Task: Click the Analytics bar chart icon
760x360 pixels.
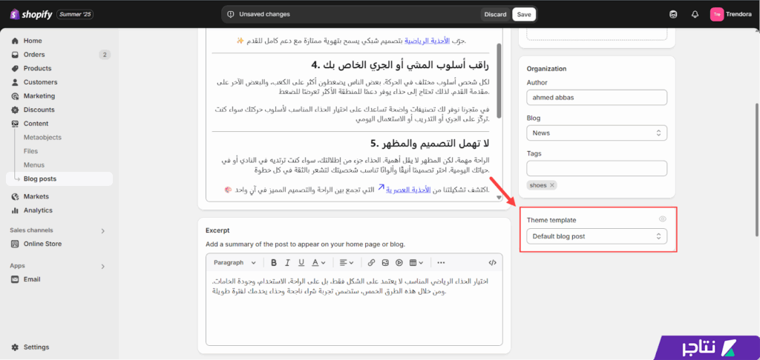Action: [15, 210]
